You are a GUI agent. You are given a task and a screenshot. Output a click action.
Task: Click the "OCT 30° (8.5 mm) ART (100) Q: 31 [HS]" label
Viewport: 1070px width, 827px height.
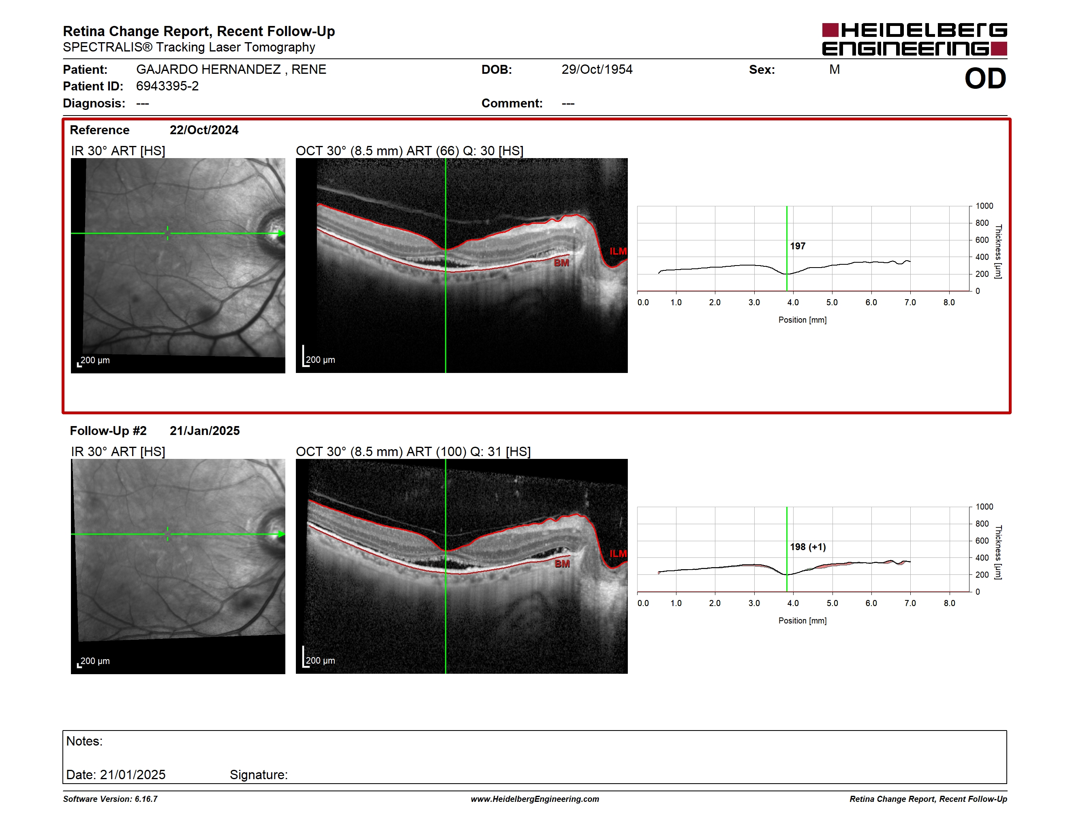pyautogui.click(x=413, y=452)
